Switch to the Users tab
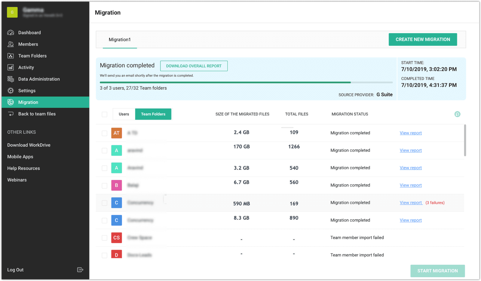The image size is (481, 281). (124, 114)
